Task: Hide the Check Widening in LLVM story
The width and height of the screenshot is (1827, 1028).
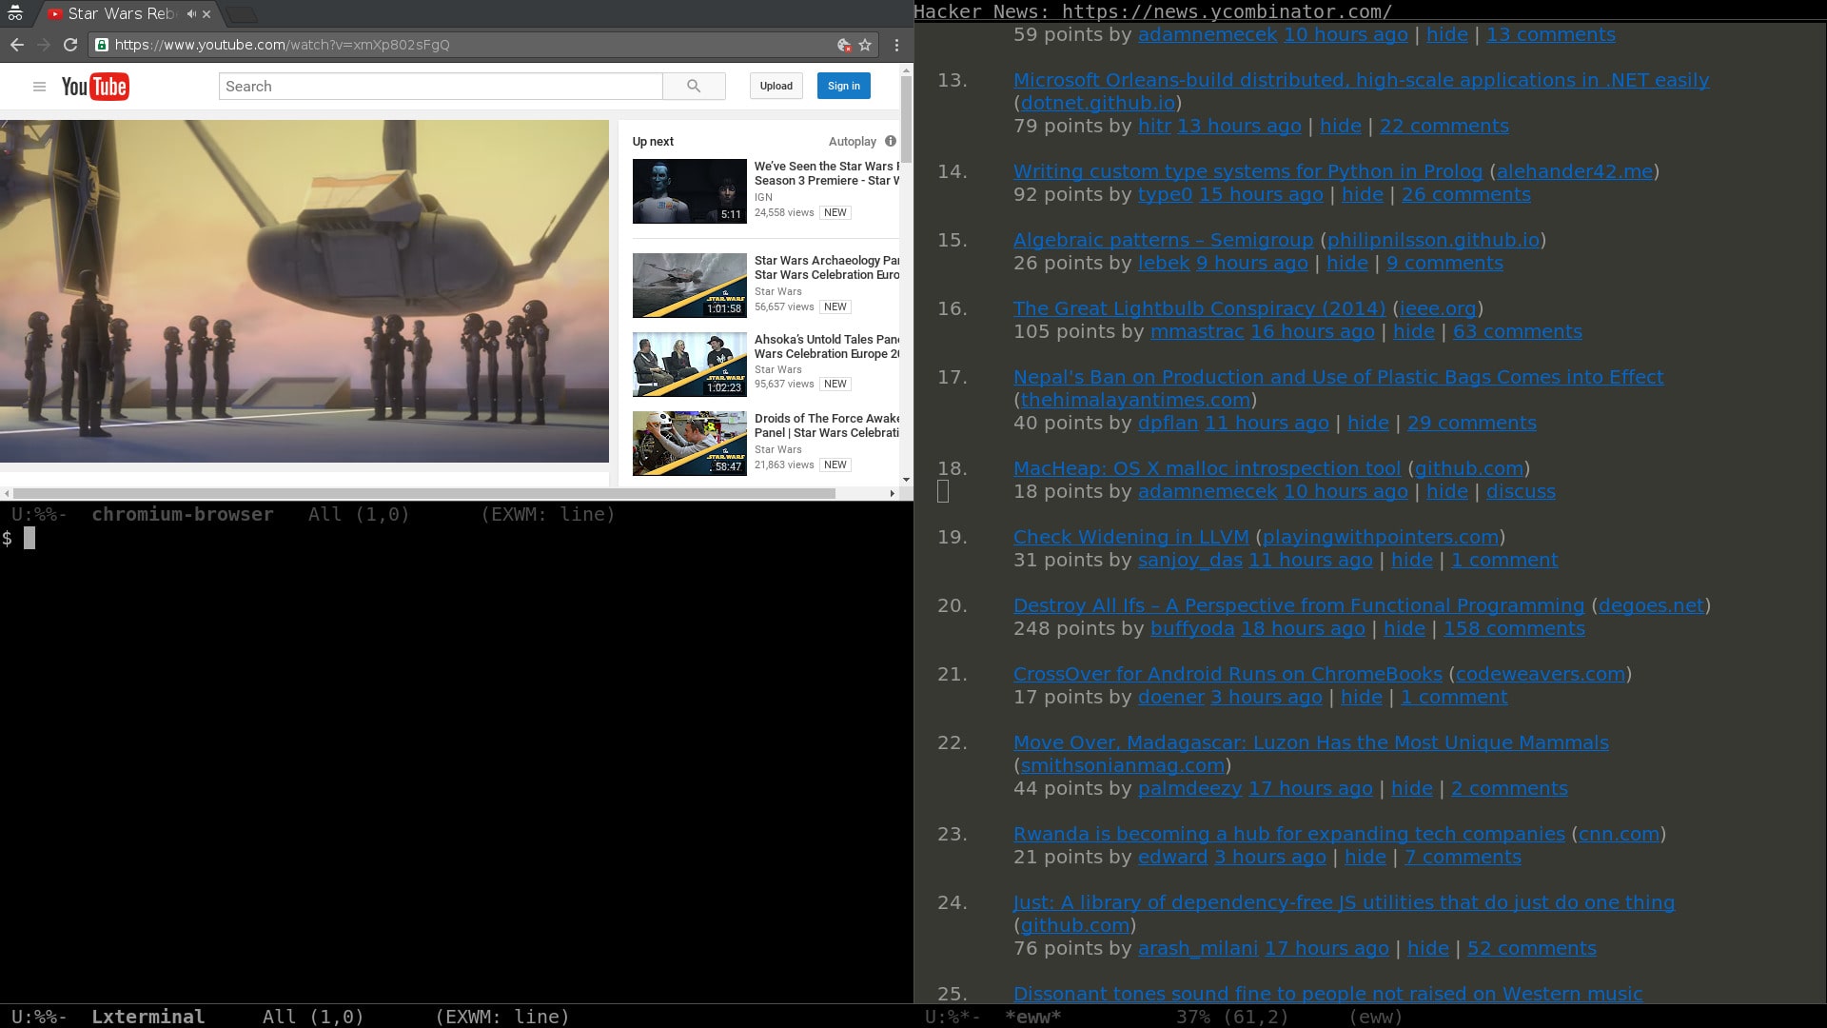Action: (x=1411, y=560)
